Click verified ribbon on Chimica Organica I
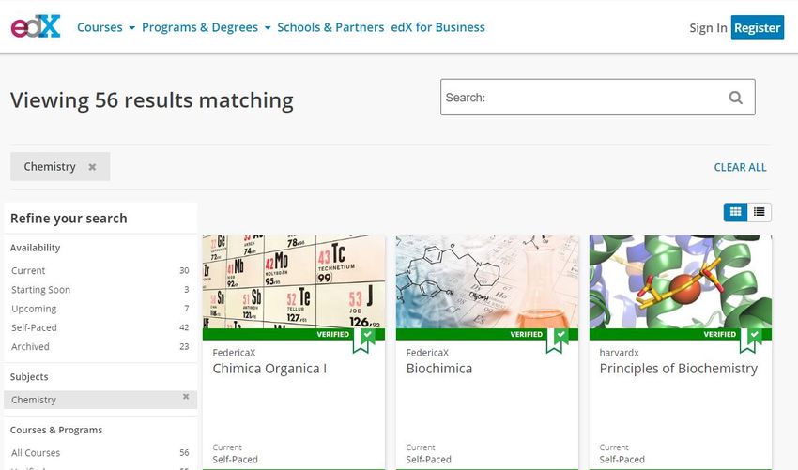The width and height of the screenshot is (798, 470). coord(364,340)
